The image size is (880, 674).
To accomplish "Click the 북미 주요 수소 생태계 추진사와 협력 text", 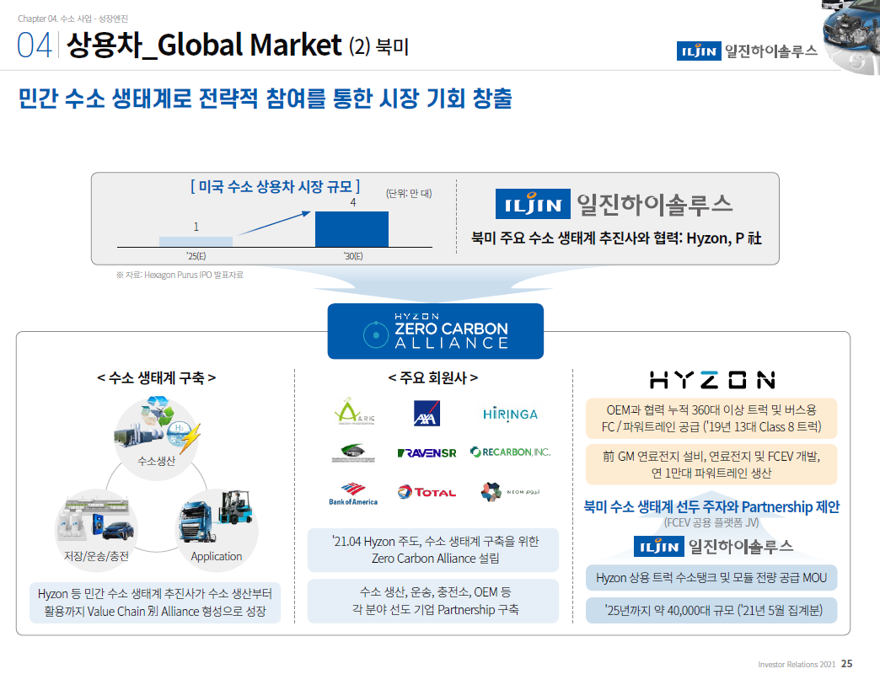I will (x=616, y=238).
